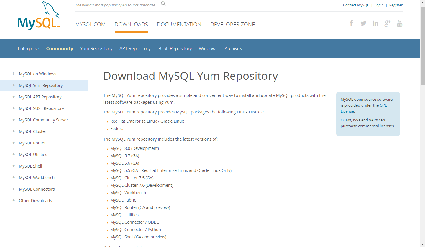Open MySQL on Windows sidebar item
Image resolution: width=425 pixels, height=247 pixels.
(37, 74)
